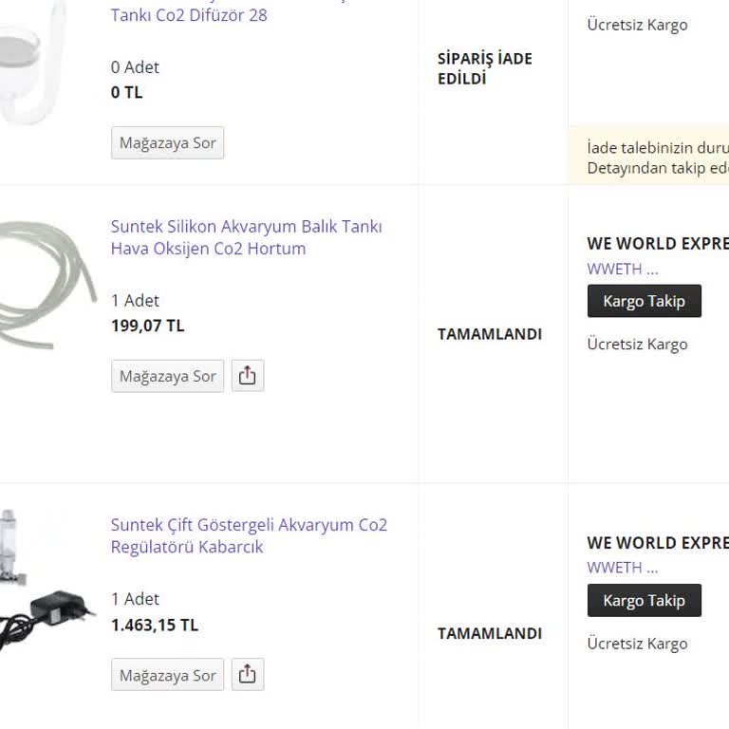Open WWETH tracking link for hose order
729x729 pixels.
[x=622, y=269]
